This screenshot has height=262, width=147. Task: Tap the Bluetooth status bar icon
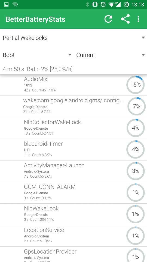point(87,5)
